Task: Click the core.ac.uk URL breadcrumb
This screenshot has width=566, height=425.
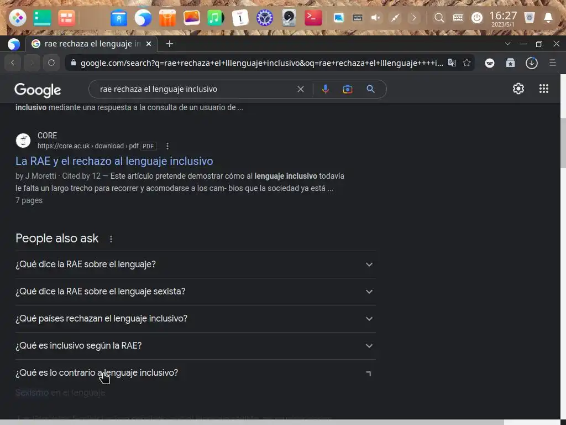Action: [x=88, y=146]
